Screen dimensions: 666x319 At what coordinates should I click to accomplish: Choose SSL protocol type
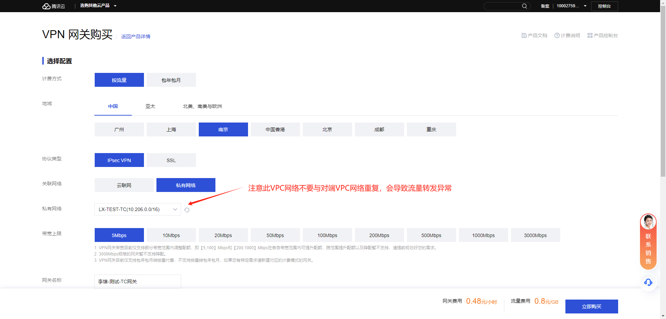(x=171, y=160)
